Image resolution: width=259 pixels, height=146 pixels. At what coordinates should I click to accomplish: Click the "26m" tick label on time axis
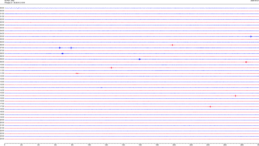[x=225, y=145]
